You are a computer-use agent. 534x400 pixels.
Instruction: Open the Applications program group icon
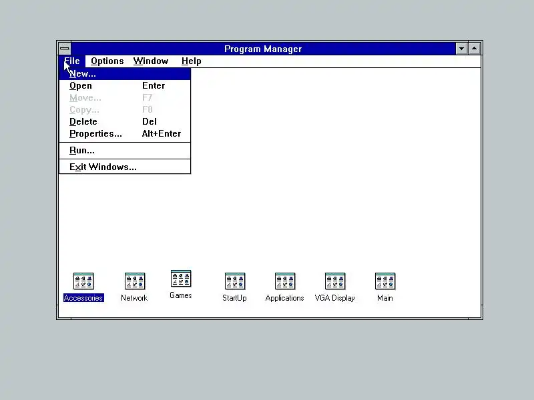(285, 281)
